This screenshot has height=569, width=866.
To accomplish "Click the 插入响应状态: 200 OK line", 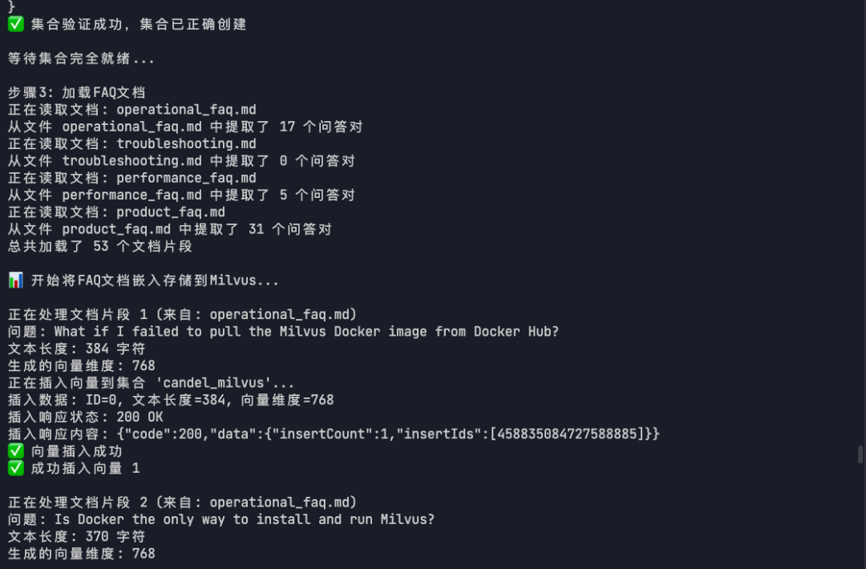I will 86,417.
